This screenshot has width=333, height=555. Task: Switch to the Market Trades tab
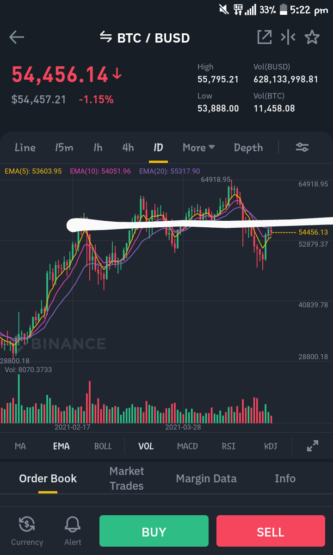tap(127, 478)
